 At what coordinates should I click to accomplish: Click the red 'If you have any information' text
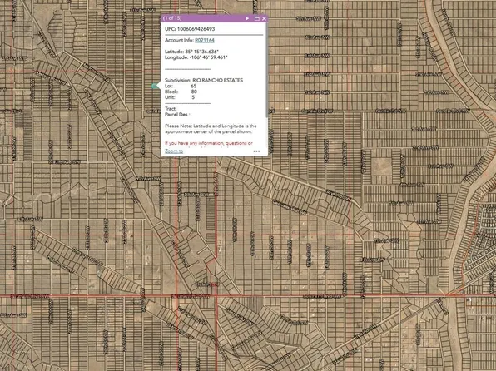pos(208,143)
